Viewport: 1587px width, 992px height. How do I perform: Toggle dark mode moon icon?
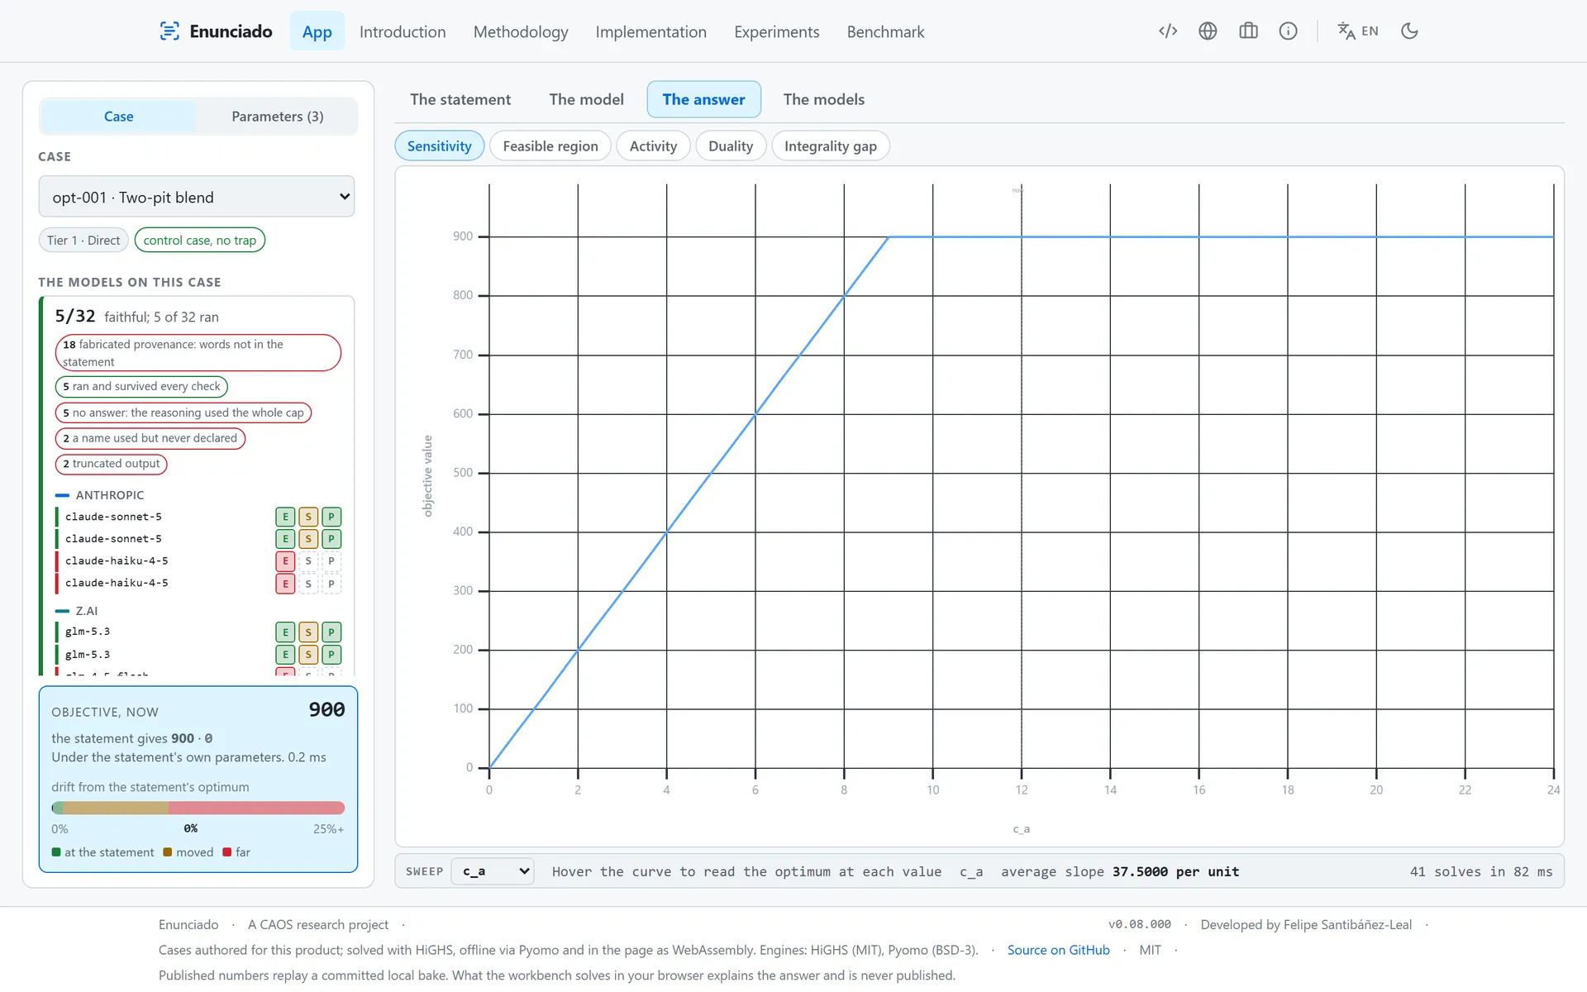point(1409,31)
